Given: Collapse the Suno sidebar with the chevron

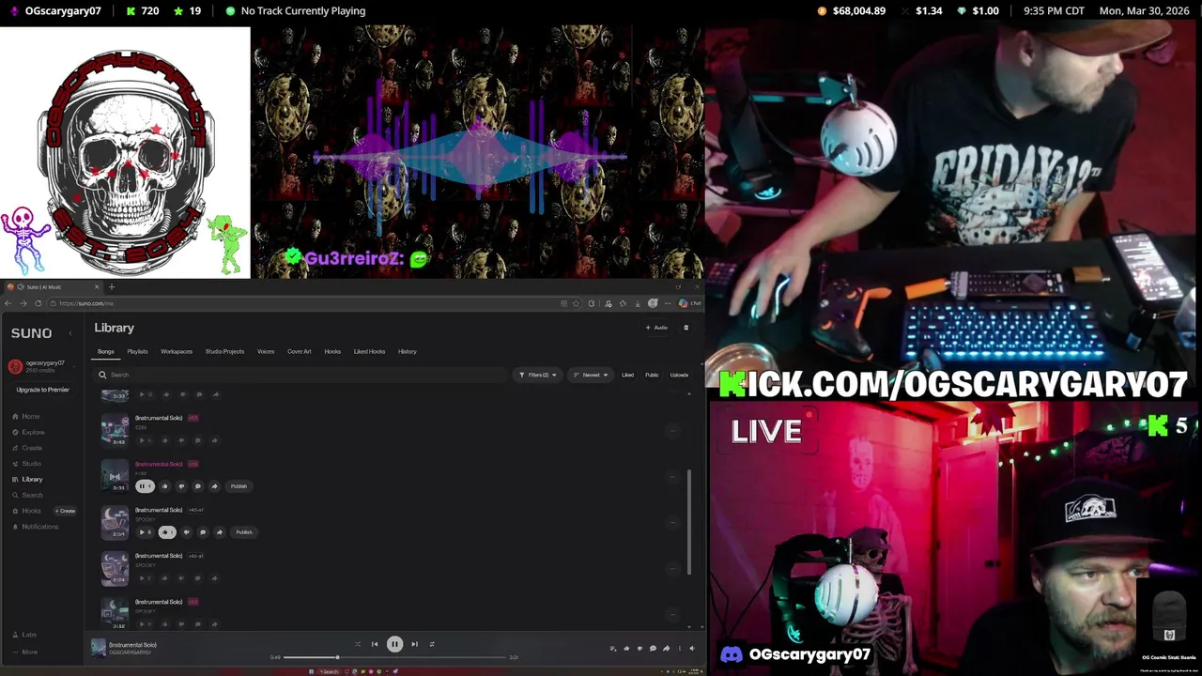Looking at the screenshot, I should click(69, 333).
